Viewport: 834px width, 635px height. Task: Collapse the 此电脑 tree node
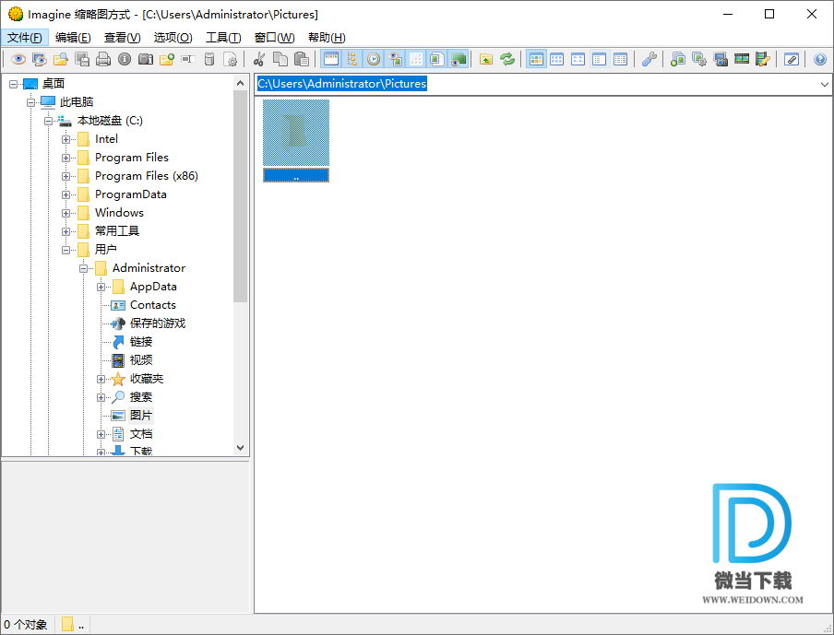point(30,102)
